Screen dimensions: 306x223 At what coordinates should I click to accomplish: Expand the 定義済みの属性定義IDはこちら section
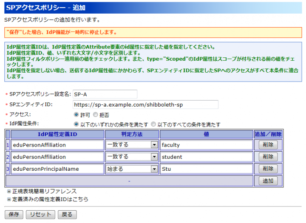(x=9, y=199)
